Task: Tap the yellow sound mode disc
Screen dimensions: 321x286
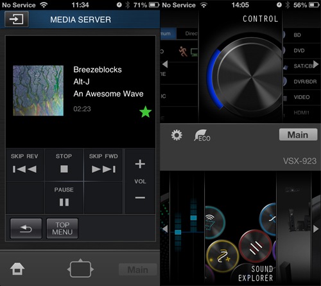Action: click(223, 256)
